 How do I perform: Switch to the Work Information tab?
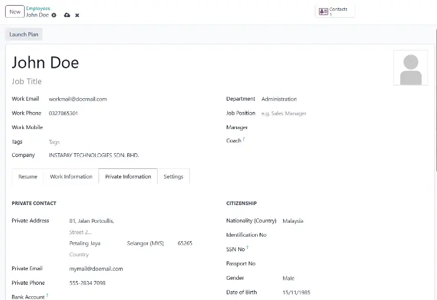click(x=71, y=177)
